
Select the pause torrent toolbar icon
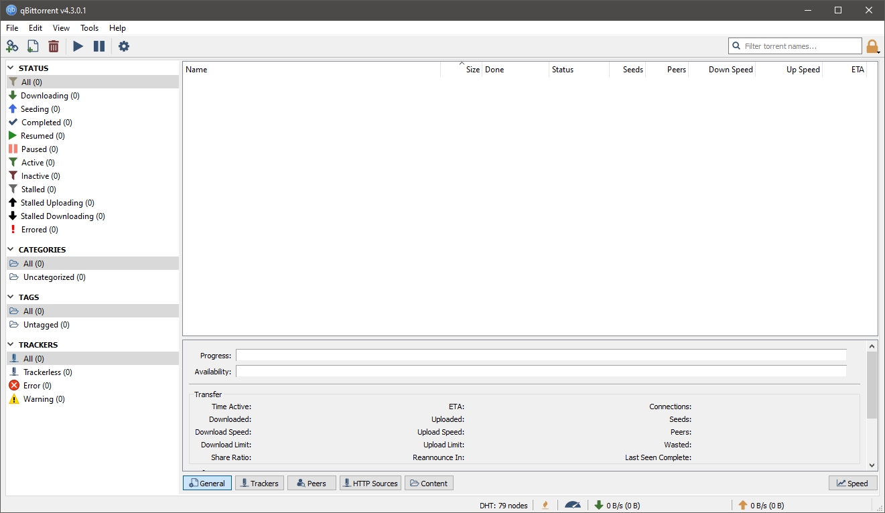coord(99,46)
